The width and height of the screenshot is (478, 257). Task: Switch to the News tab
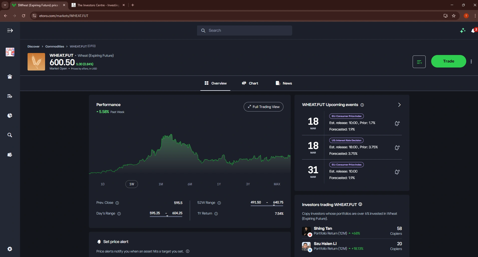(x=284, y=83)
